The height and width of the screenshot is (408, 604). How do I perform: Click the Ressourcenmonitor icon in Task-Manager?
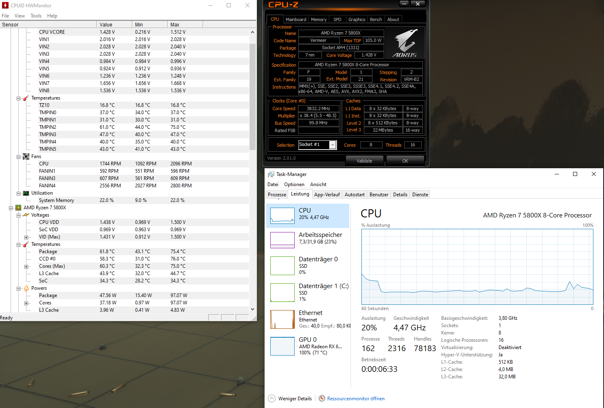click(322, 399)
